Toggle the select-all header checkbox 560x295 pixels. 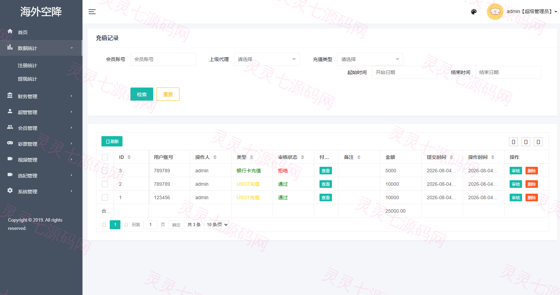pos(105,157)
